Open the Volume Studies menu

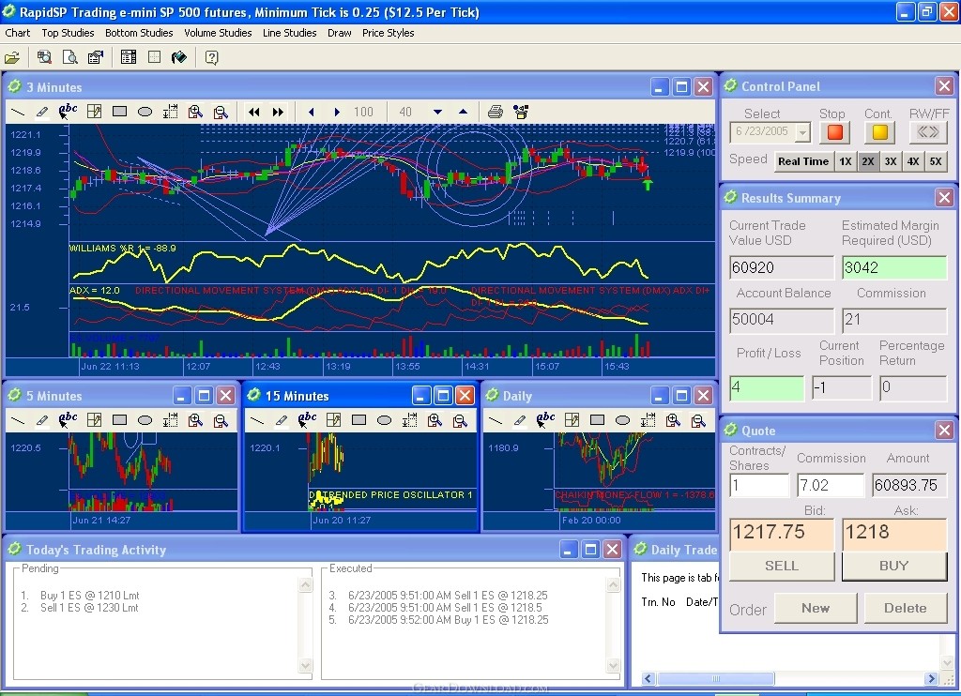218,33
